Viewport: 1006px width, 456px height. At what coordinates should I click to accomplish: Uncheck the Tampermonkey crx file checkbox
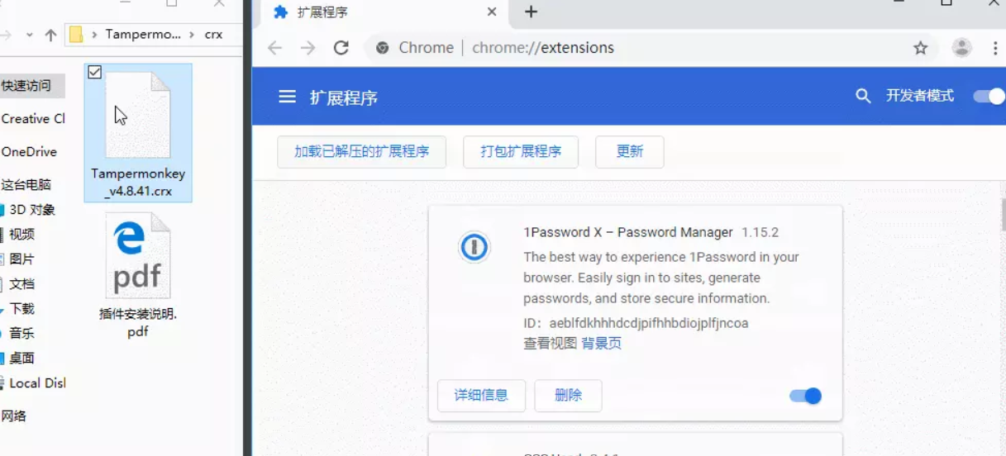coord(95,73)
